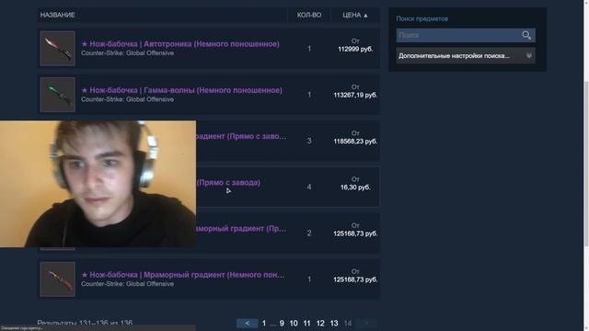Click Автотроника knife thumbnail image
Image resolution: width=589 pixels, height=331 pixels.
(x=57, y=49)
